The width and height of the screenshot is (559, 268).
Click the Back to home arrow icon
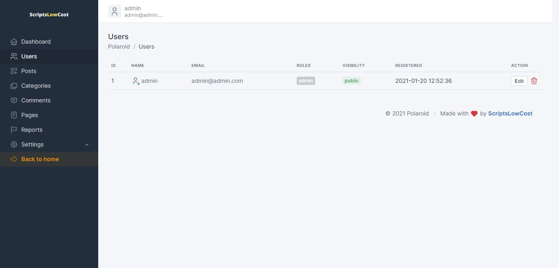(14, 159)
